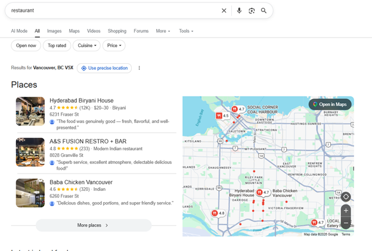Screen dimensions: 372x251
Task: Click Use precise location button
Action: click(x=104, y=68)
